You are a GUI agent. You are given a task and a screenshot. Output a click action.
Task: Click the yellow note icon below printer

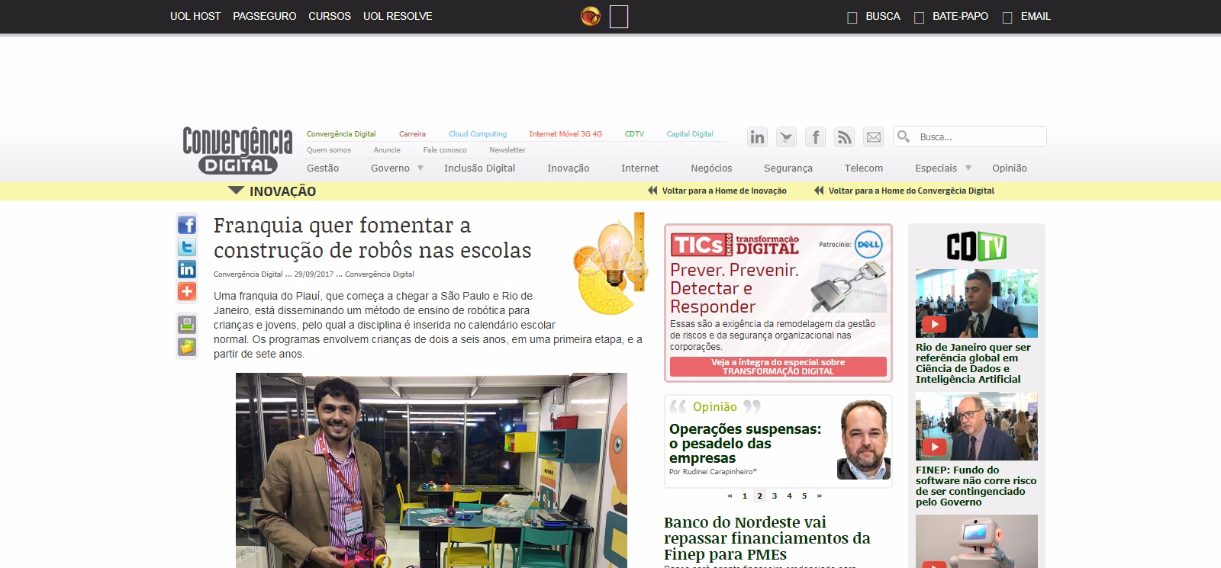click(187, 347)
